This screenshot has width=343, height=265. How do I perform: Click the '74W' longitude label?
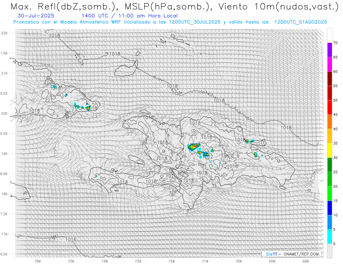point(104,261)
